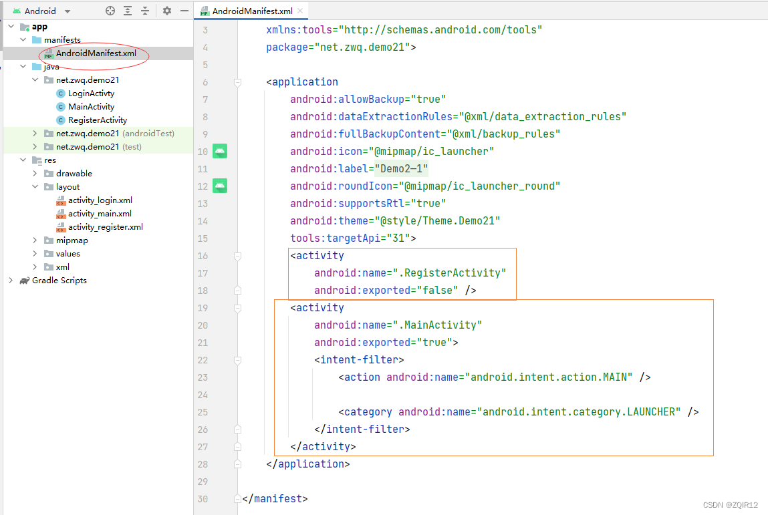Expand Gradle Scripts node
768x515 pixels.
click(x=11, y=281)
